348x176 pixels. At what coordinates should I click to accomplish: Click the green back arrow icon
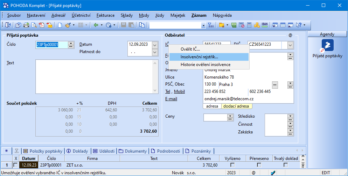(96, 25)
